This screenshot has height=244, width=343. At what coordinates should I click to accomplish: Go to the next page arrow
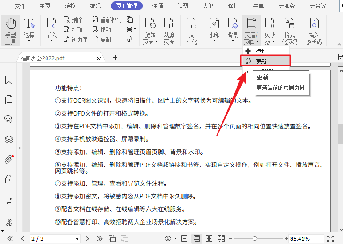pyautogui.click(x=87, y=239)
